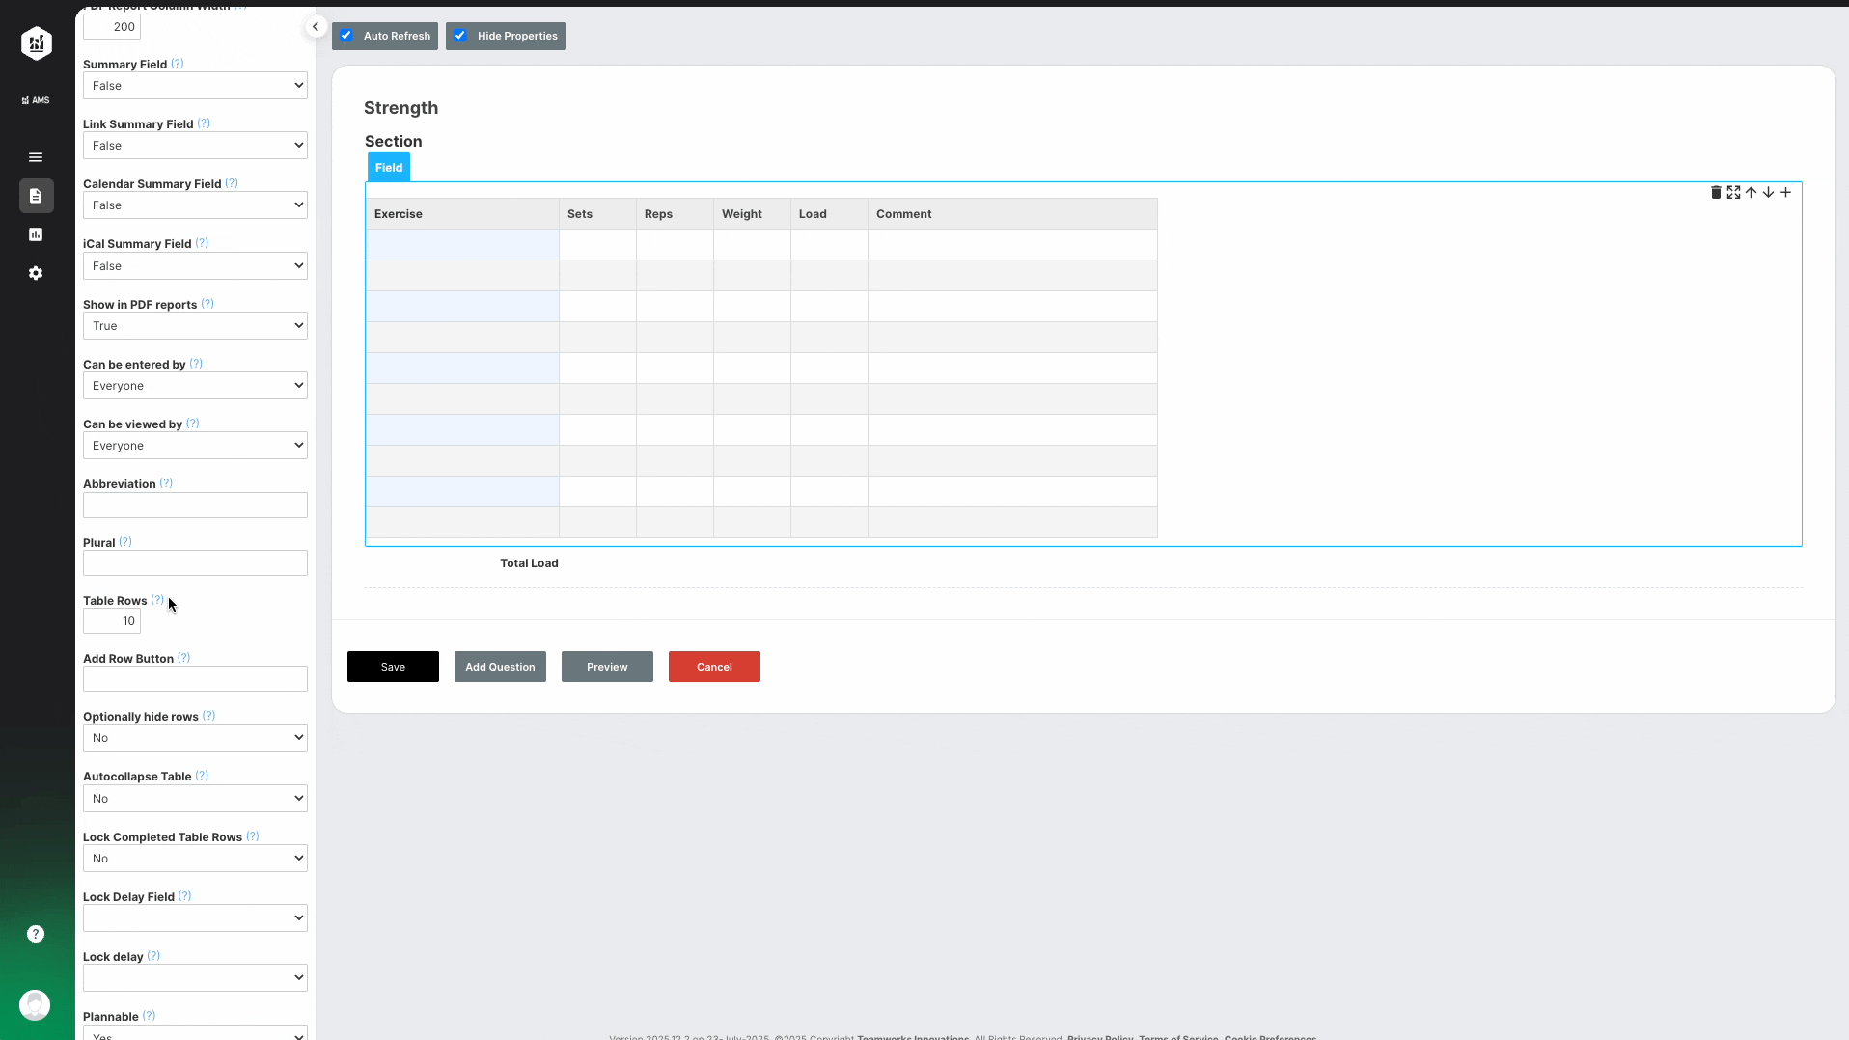Click the Plural text input
This screenshot has width=1849, height=1040.
point(195,563)
